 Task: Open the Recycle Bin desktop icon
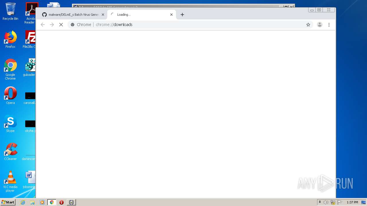pyautogui.click(x=10, y=11)
